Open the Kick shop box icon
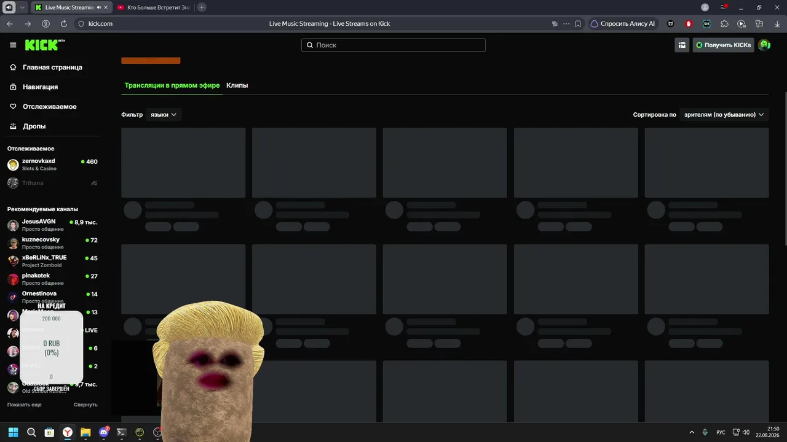787x442 pixels. tap(682, 45)
